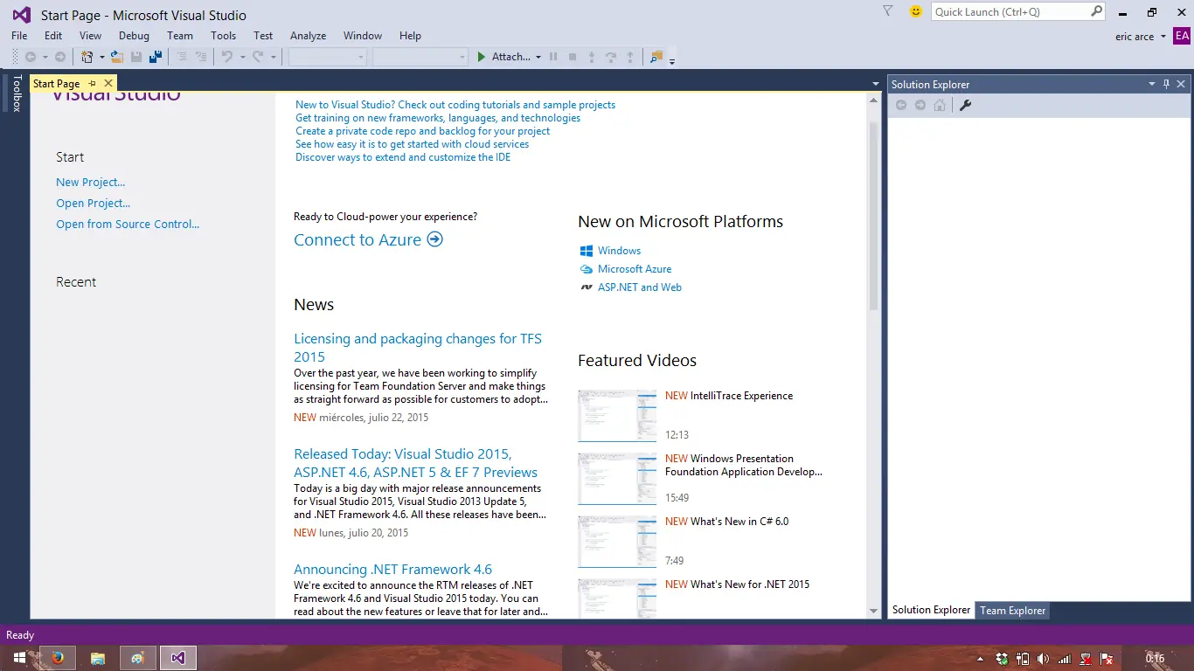1194x671 pixels.
Task: Select the Solution Explorer bottom tab
Action: click(931, 610)
